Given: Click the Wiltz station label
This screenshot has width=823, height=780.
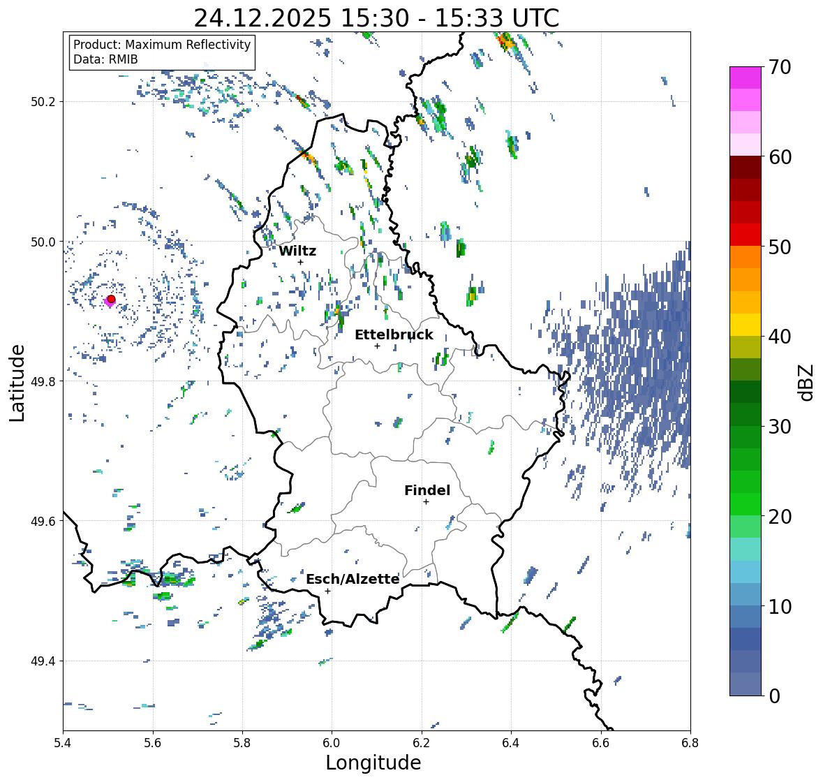Looking at the screenshot, I should [297, 251].
